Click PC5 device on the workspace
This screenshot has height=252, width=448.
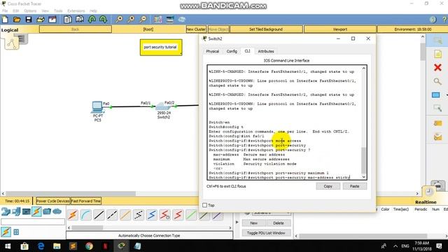point(97,107)
